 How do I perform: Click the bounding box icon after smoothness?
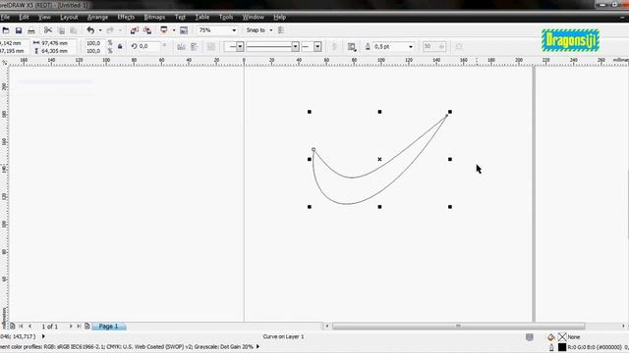[459, 47]
